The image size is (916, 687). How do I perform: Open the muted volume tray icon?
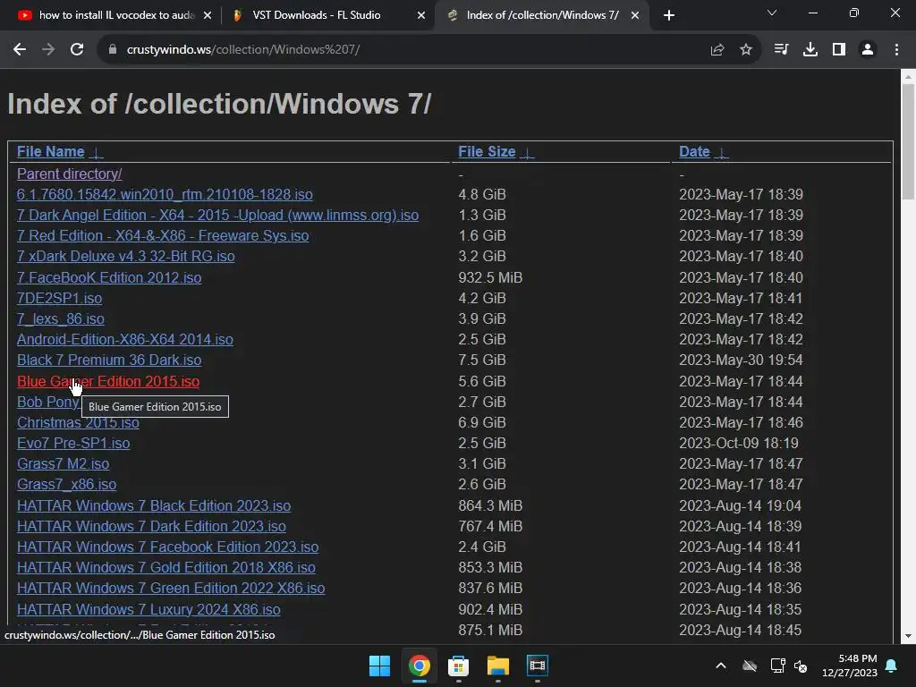801,666
